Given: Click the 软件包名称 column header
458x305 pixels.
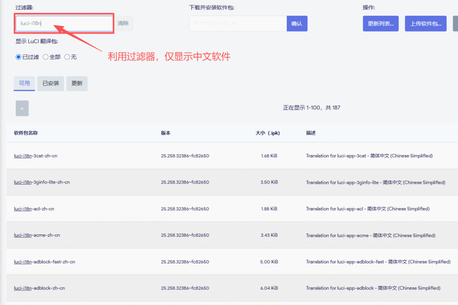Looking at the screenshot, I should tap(26, 133).
